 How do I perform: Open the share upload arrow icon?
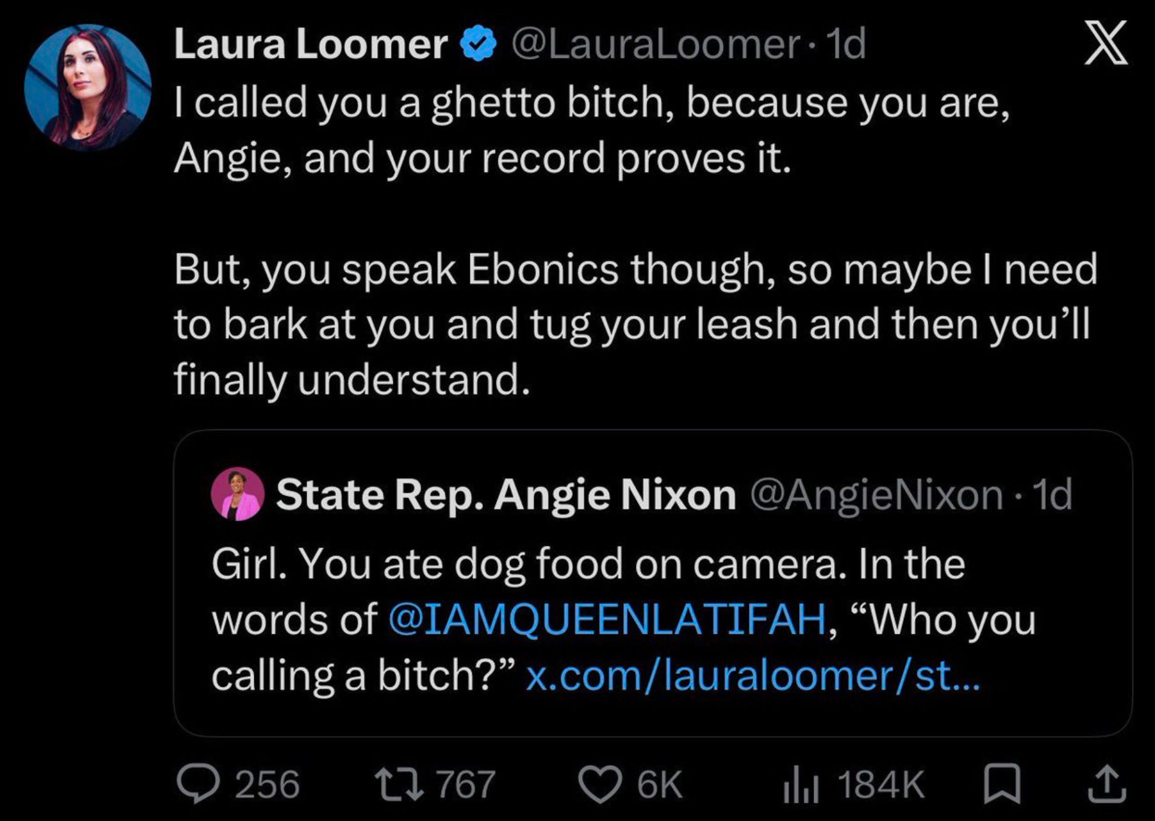[x=1107, y=784]
